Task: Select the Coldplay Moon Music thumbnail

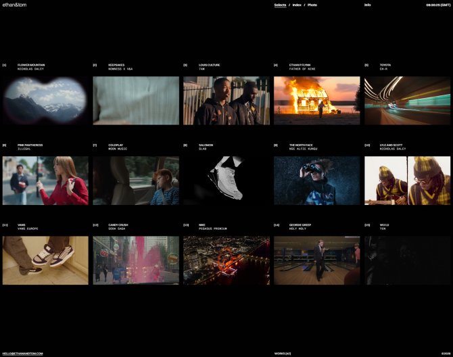Action: pos(136,181)
